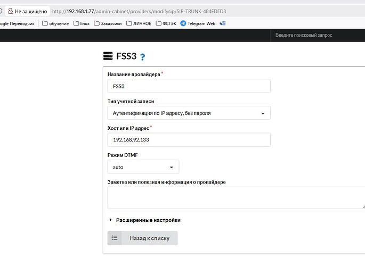365x266 pixels.
Task: Open the Google Переводчик bookmark
Action: (17, 23)
